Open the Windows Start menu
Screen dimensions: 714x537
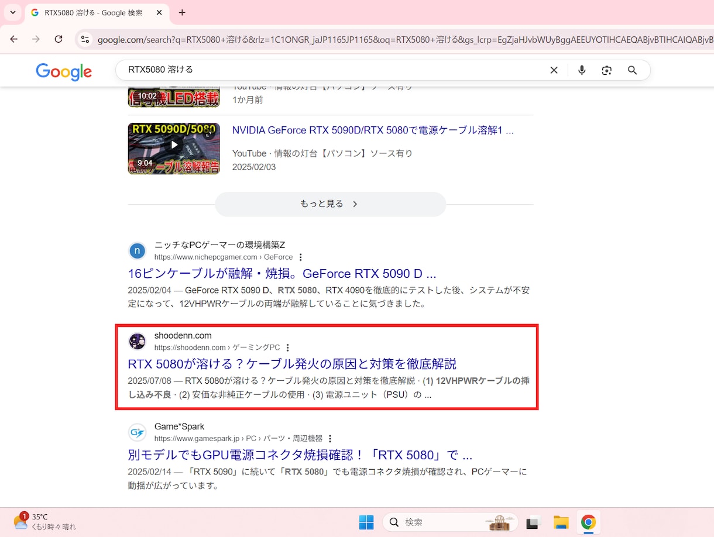tap(366, 522)
